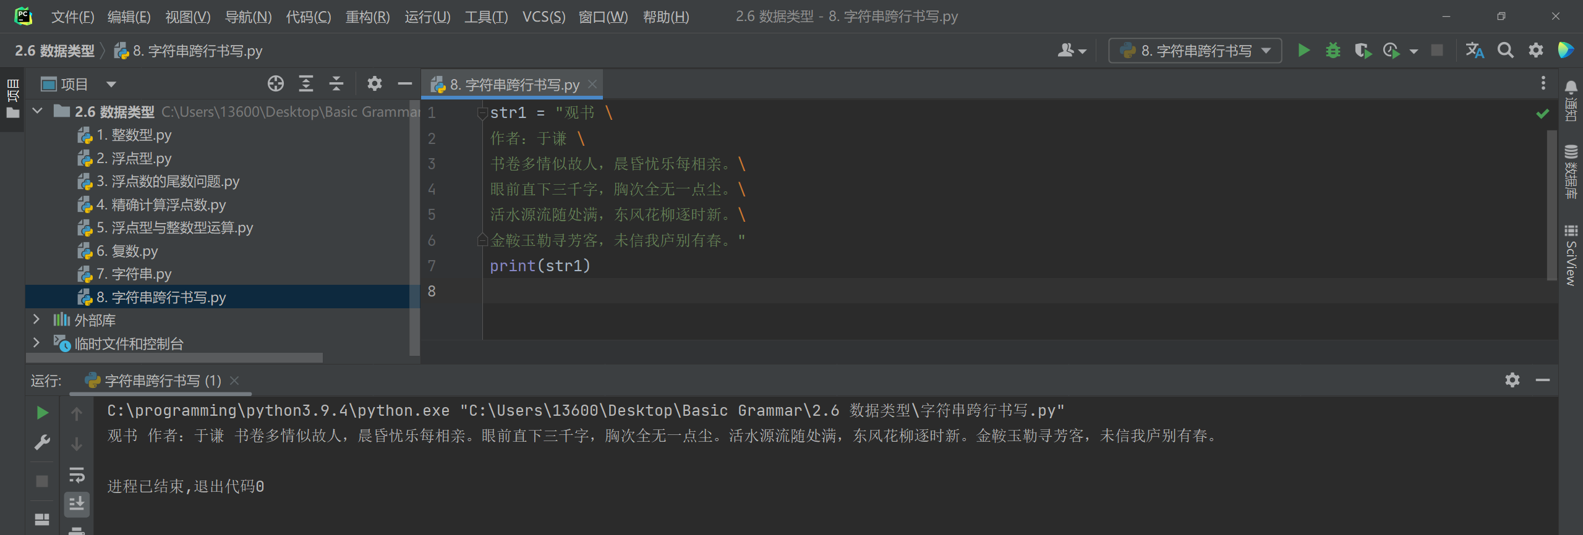Hide Run panel with minus icon
The image size is (1583, 535).
1543,380
